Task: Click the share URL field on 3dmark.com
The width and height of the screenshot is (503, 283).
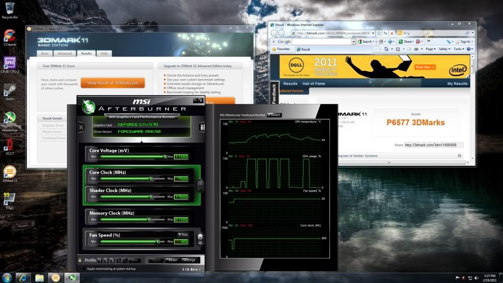Action: pos(434,145)
